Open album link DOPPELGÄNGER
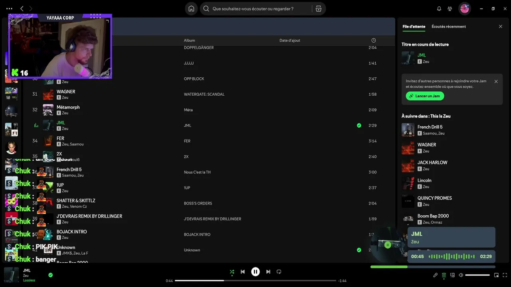 coord(198,48)
